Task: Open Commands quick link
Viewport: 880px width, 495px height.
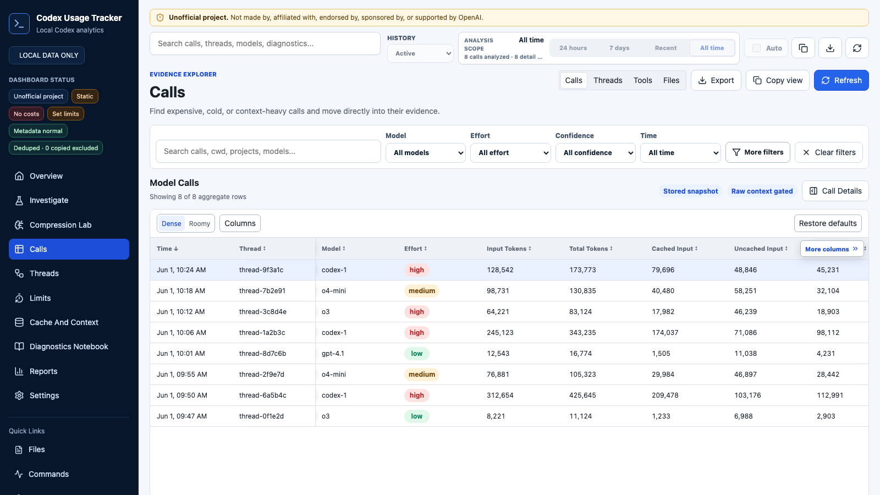Action: point(69,474)
